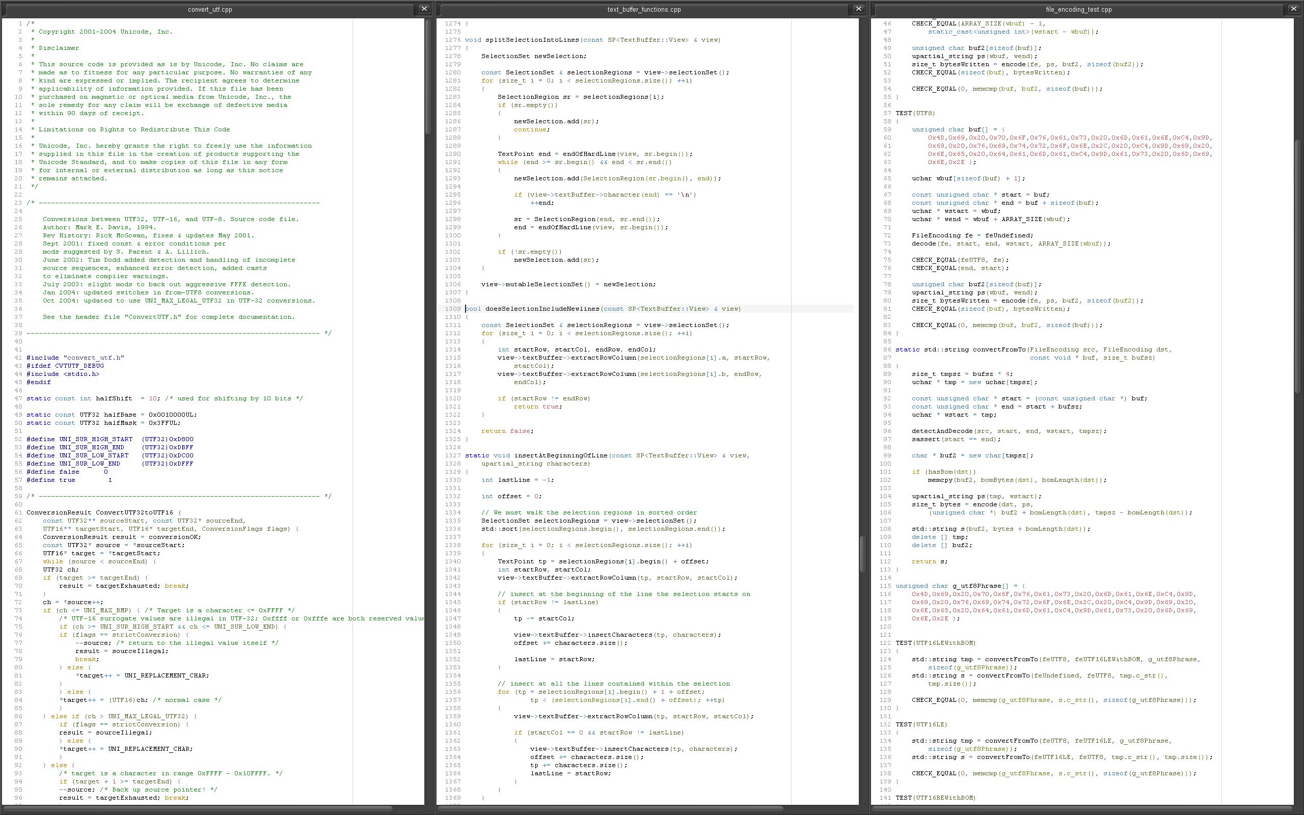1304x815 pixels.
Task: Close the file_encoding_test.cpp pane
Action: click(1293, 9)
